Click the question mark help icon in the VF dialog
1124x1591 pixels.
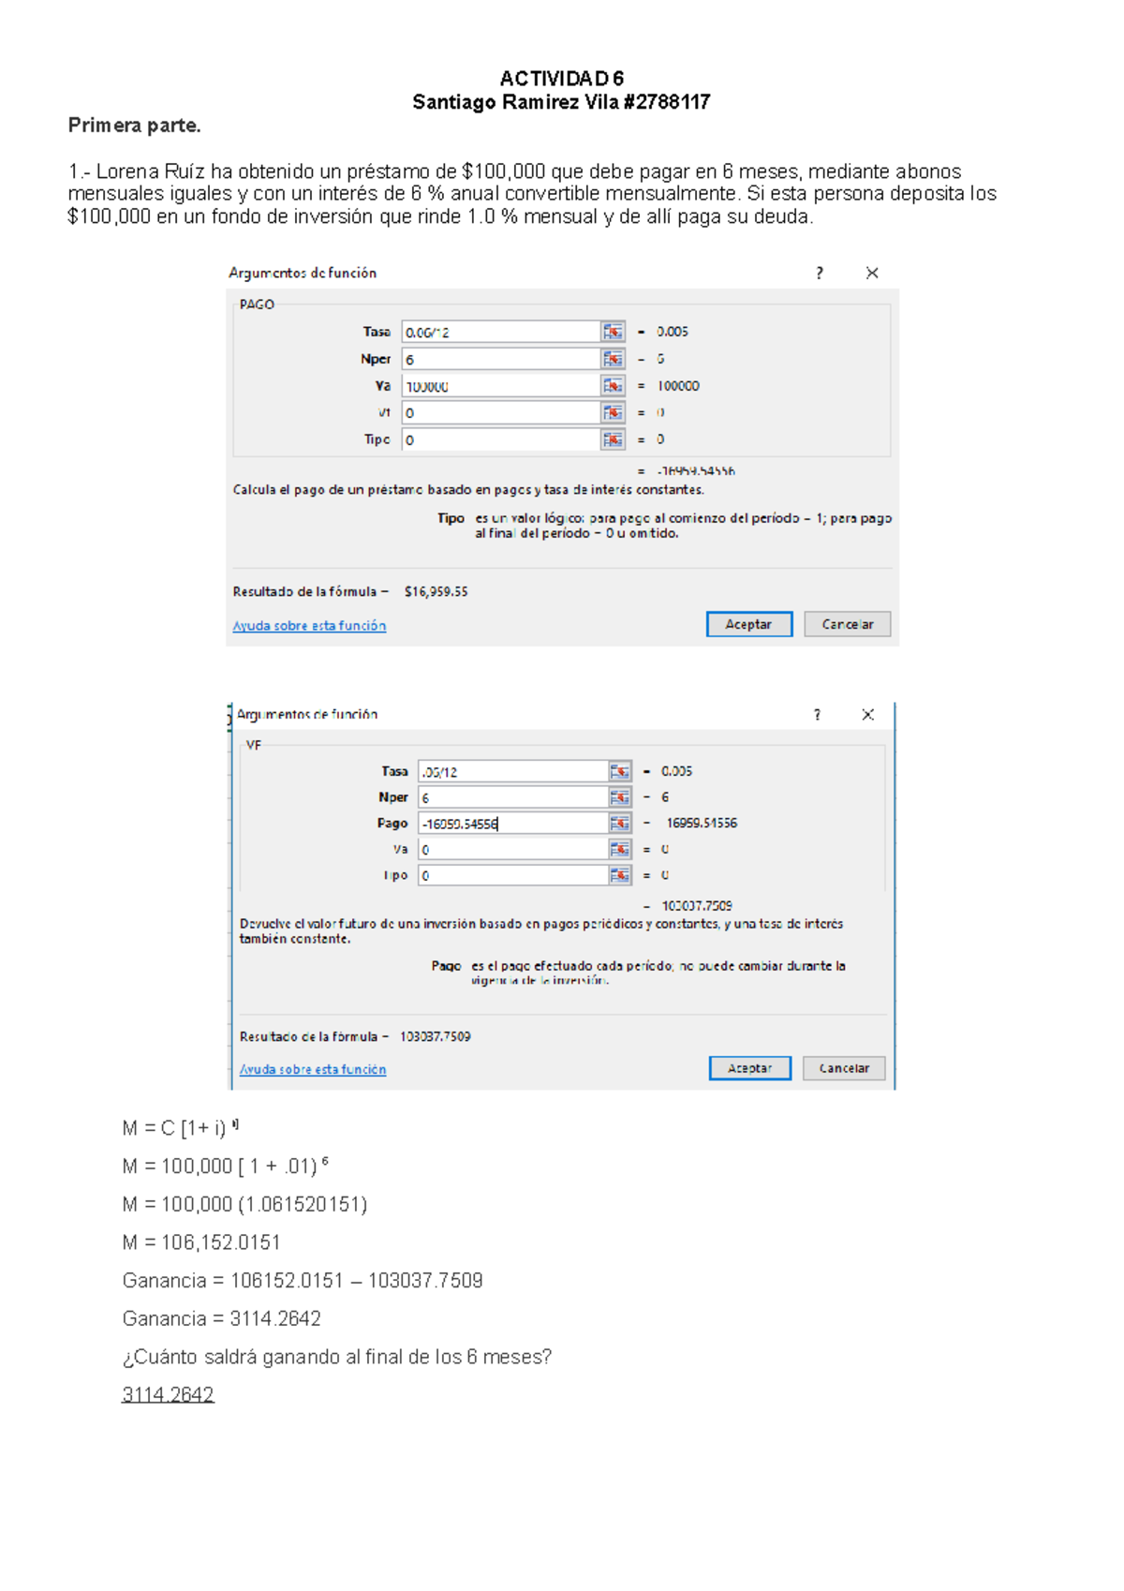(817, 715)
